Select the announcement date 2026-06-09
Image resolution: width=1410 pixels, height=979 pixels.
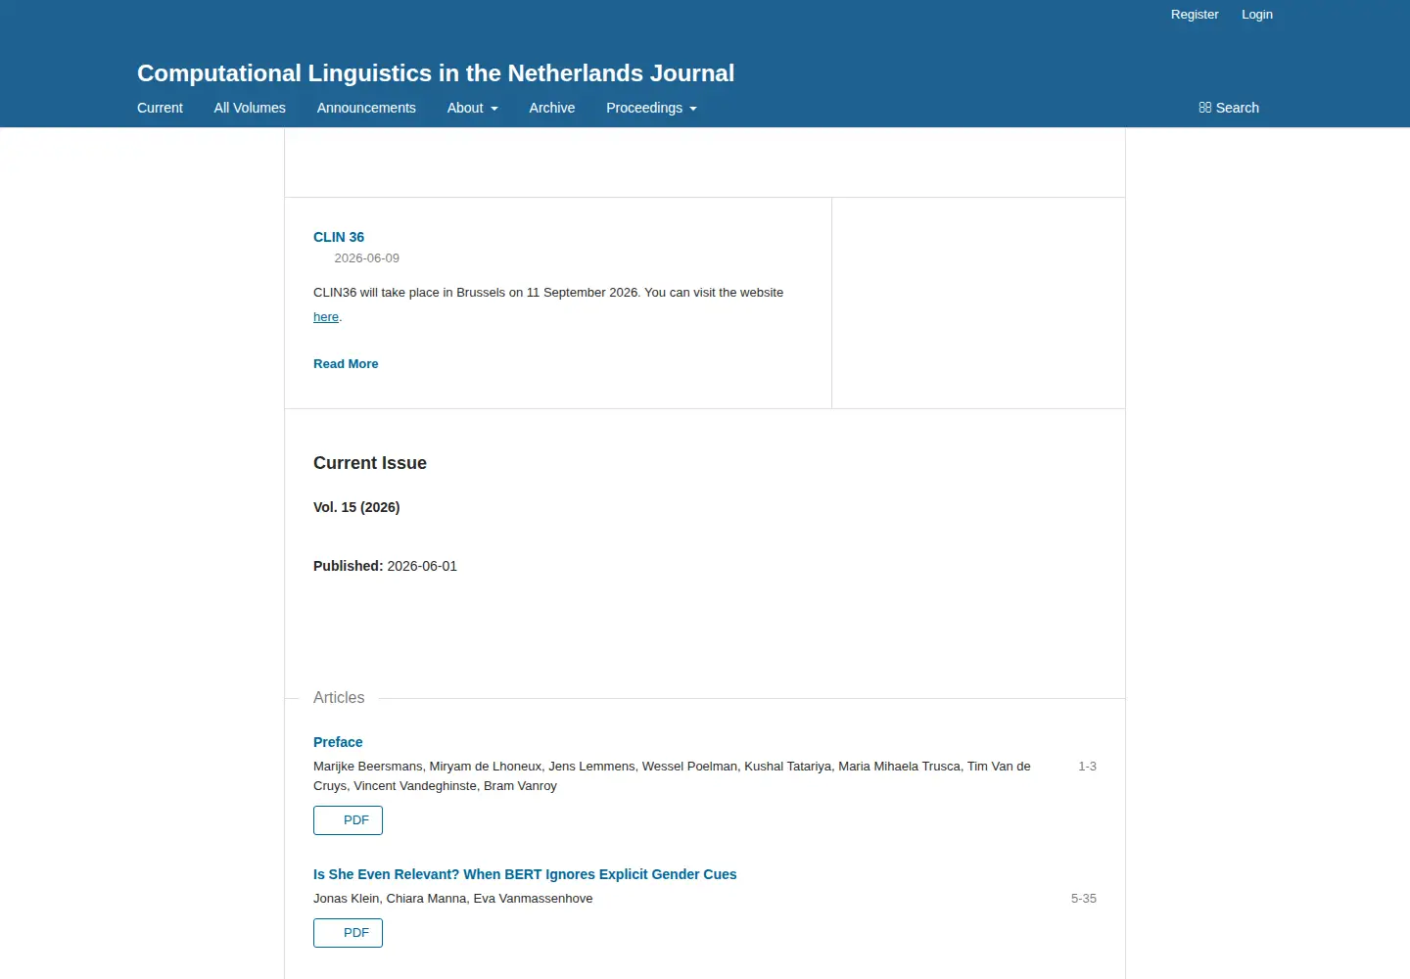coord(367,258)
